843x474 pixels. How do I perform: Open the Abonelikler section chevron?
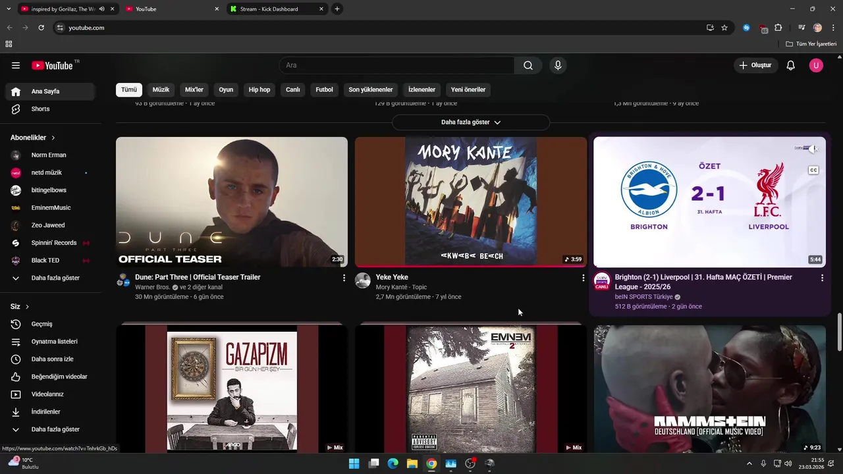point(53,138)
